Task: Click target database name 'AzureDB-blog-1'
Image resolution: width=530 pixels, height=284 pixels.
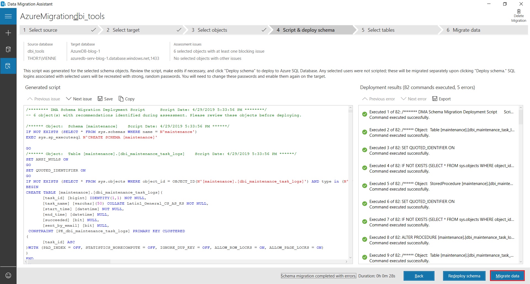Action: 85,51
